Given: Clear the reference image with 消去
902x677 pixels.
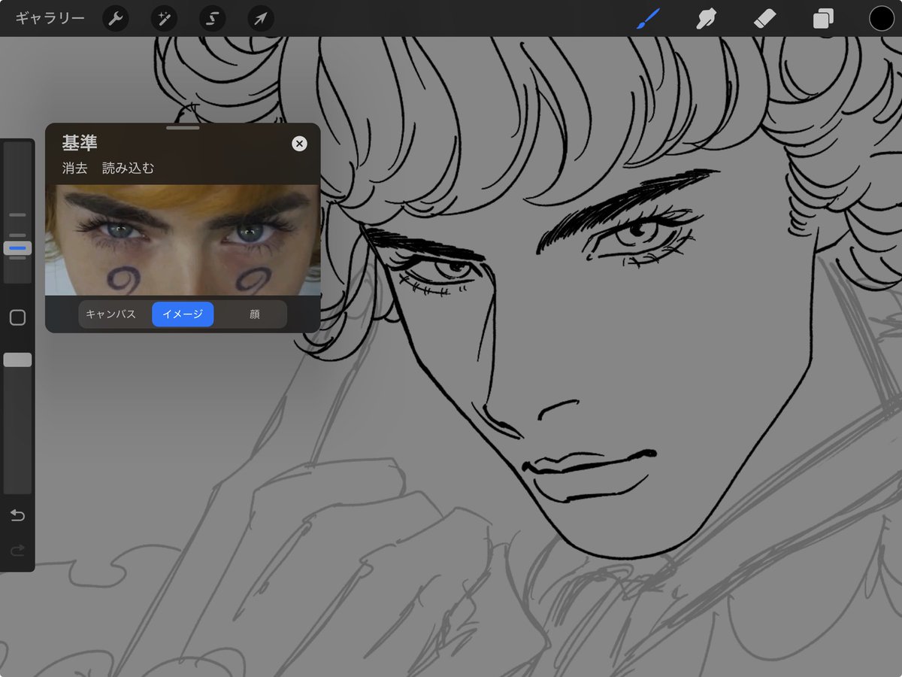Looking at the screenshot, I should click(74, 168).
